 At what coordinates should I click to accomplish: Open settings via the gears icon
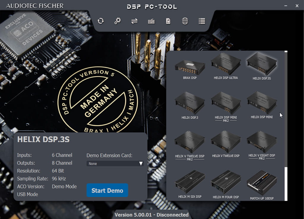pos(118,21)
